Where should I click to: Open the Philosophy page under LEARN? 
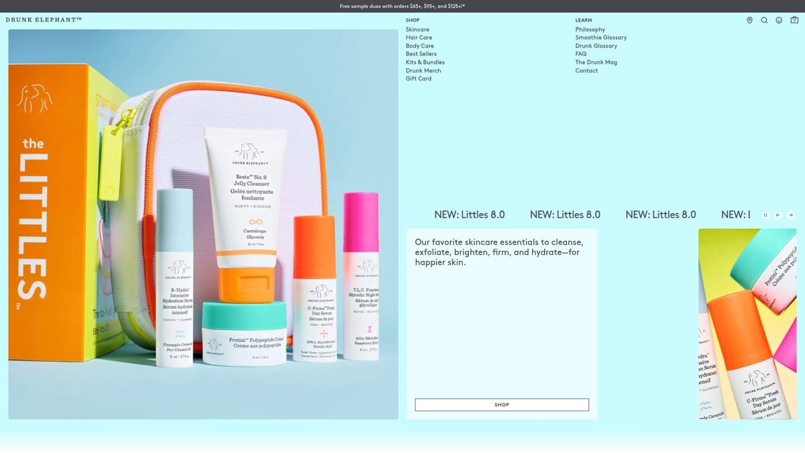point(590,29)
